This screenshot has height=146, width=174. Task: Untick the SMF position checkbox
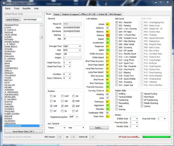point(62,106)
